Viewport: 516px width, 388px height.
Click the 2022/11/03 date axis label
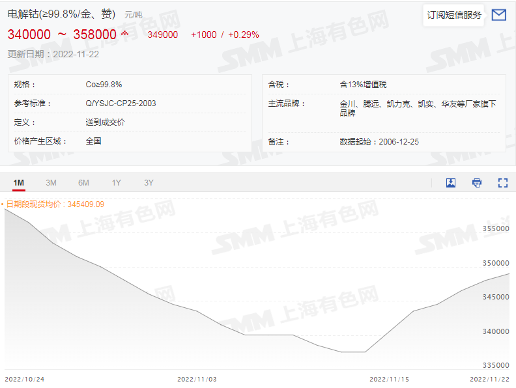pos(197,379)
